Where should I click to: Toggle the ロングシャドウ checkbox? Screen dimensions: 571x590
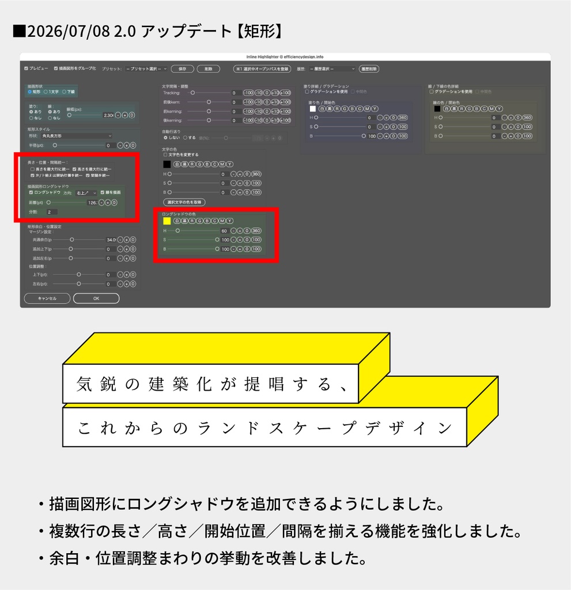point(31,192)
